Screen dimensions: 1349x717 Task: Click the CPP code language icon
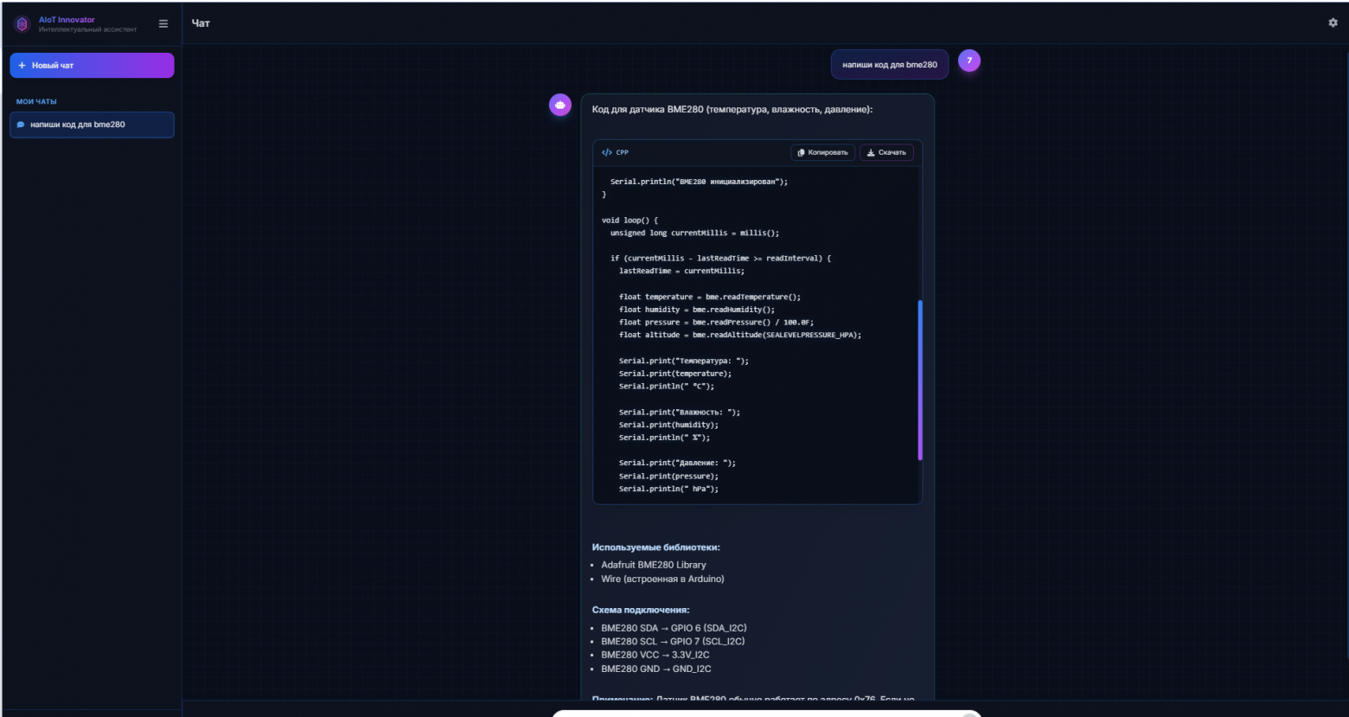pyautogui.click(x=607, y=152)
